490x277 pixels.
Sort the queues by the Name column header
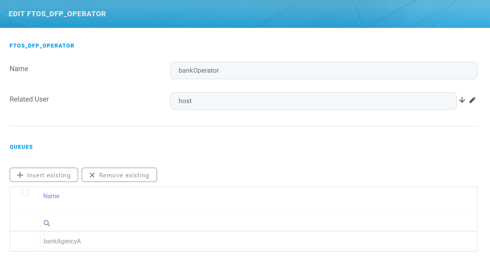click(x=51, y=196)
